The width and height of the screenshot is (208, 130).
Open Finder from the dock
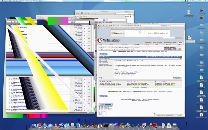[34, 126]
